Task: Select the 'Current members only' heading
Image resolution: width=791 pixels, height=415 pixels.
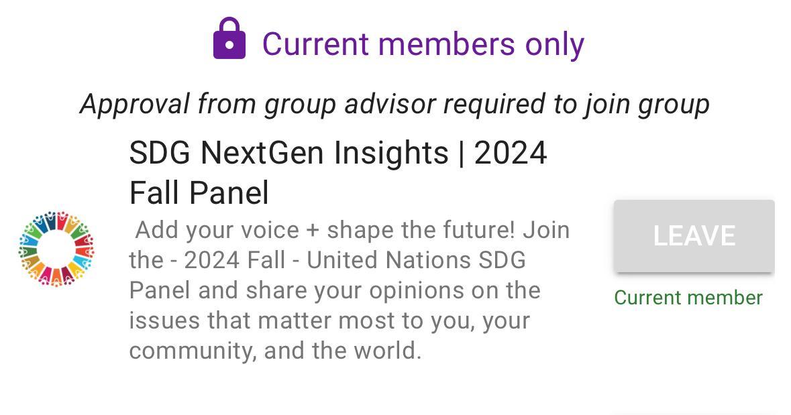Action: [423, 44]
